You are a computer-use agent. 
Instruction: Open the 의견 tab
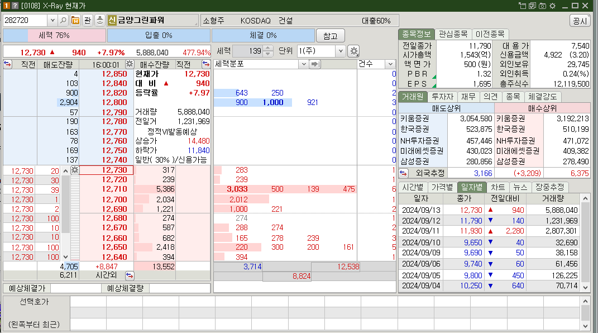coord(490,97)
